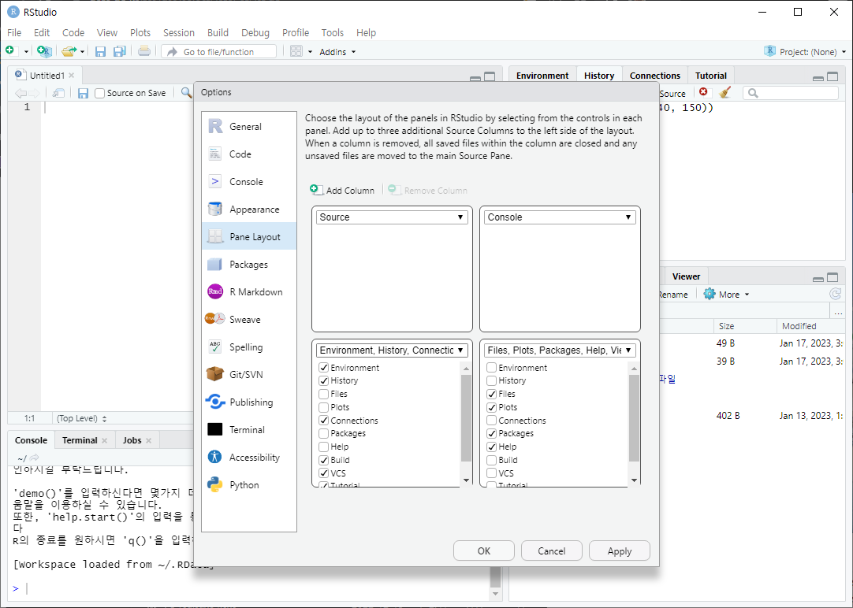Click the workspace panes grid icon
This screenshot has width=853, height=608.
[x=296, y=52]
